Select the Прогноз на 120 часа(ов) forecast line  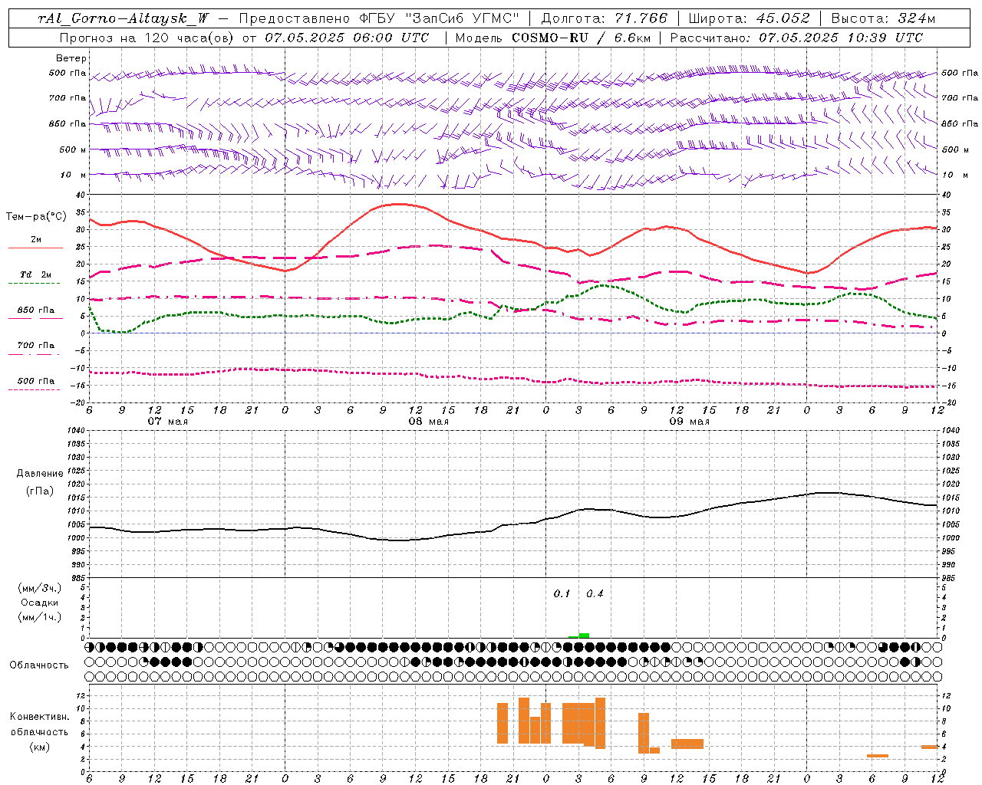click(x=244, y=38)
